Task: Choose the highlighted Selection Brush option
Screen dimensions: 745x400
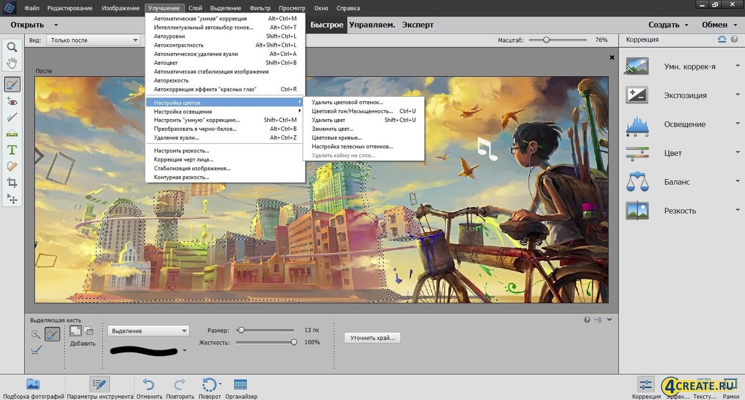Action: (x=52, y=334)
